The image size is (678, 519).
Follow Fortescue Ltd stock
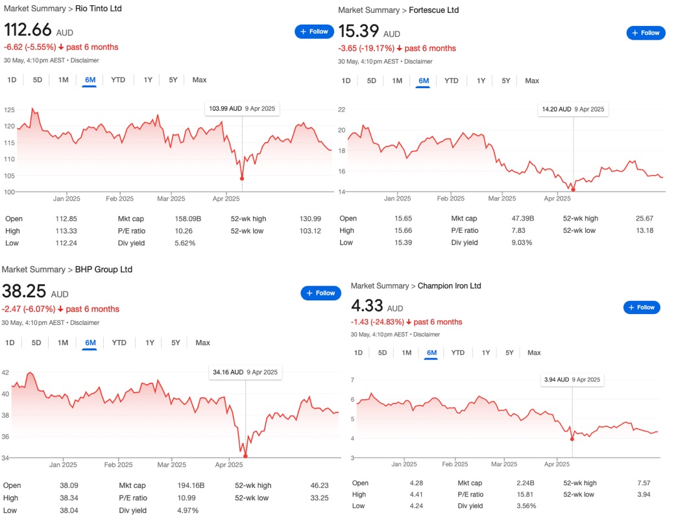click(x=646, y=33)
